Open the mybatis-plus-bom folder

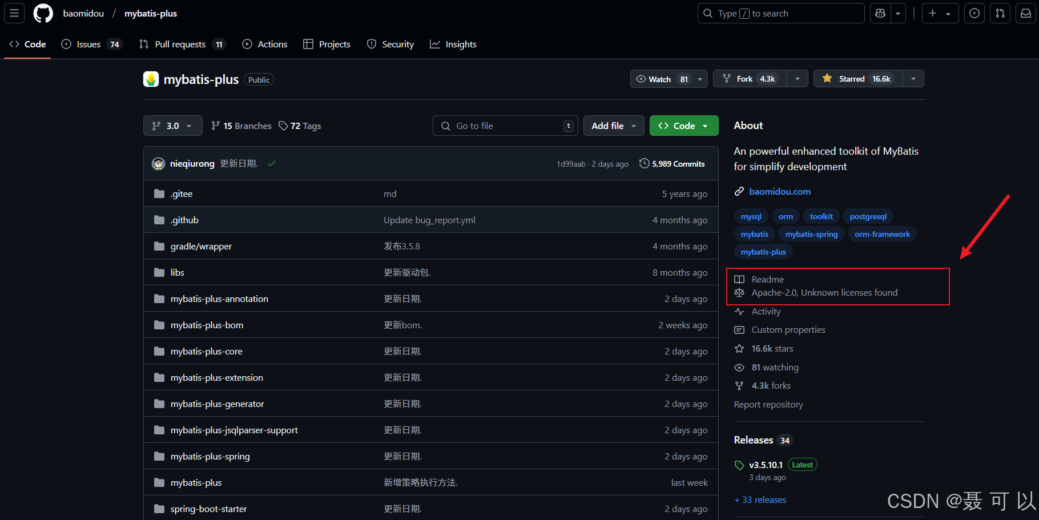[x=207, y=325]
